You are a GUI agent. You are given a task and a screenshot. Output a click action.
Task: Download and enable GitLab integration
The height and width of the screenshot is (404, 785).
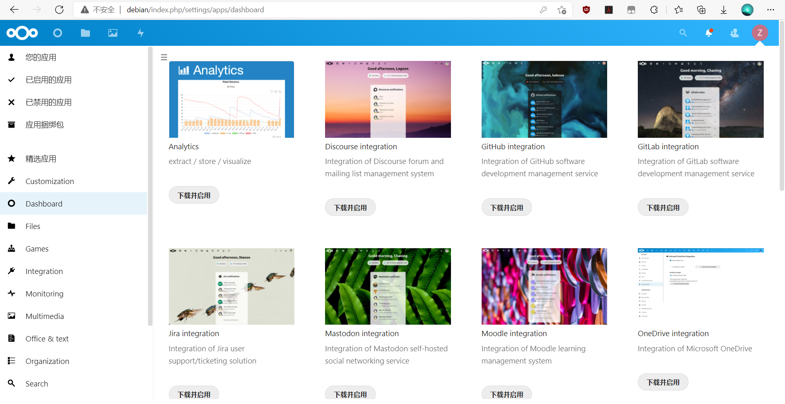(x=663, y=208)
